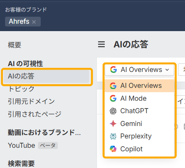
Task: Open 概要 in the sidebar
Action: (14, 45)
